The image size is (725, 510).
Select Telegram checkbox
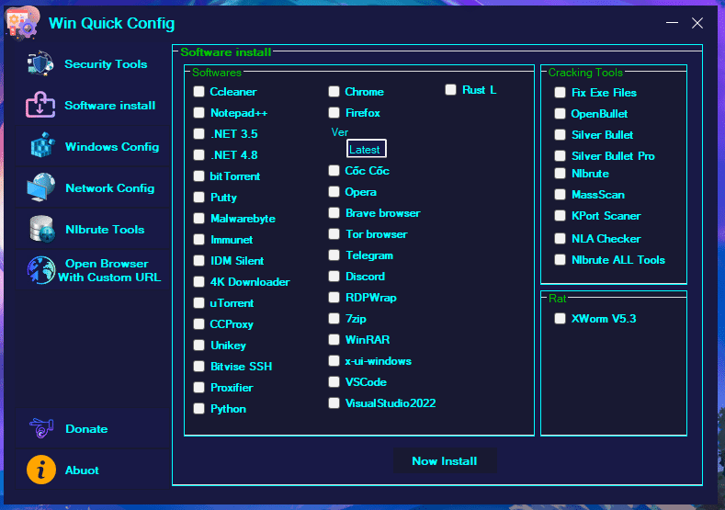334,255
